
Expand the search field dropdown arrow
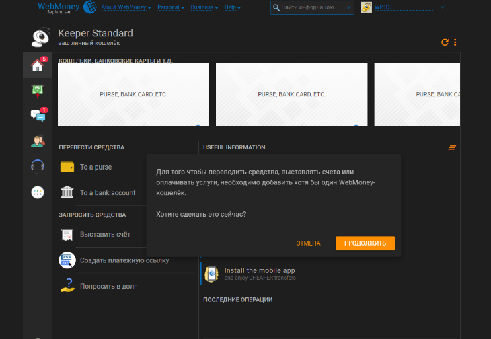click(x=348, y=7)
